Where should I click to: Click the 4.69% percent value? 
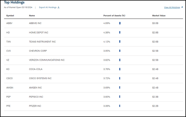pos(107,23)
